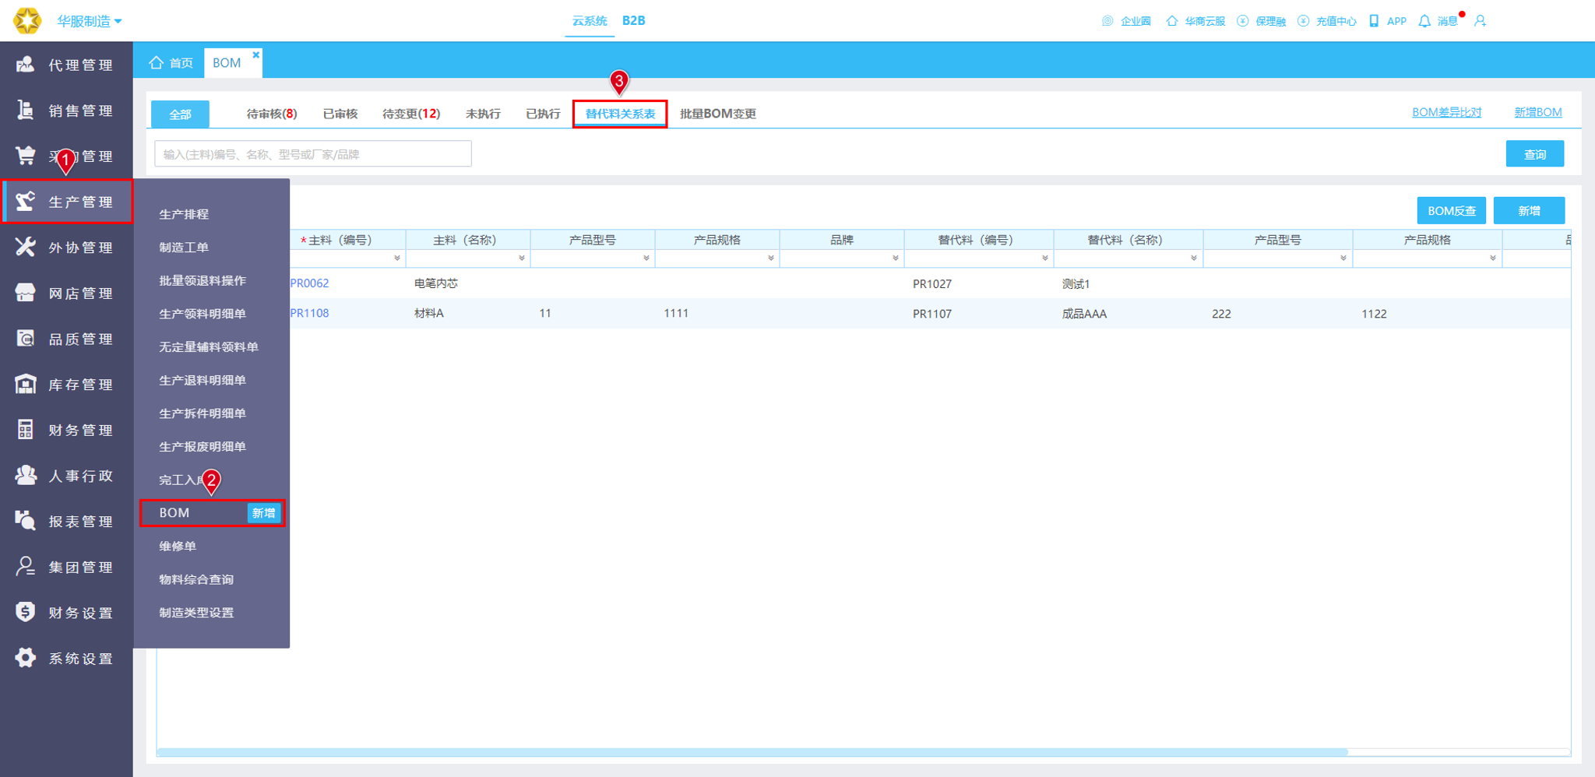
Task: Open the 财务管理 calculator icon
Action: click(x=25, y=430)
